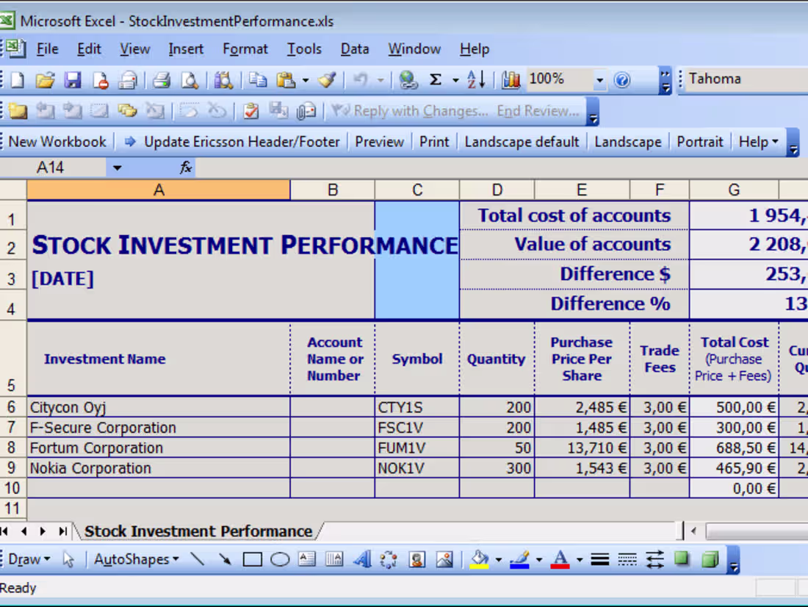This screenshot has height=607, width=808.
Task: Sort data ascending
Action: coord(476,79)
